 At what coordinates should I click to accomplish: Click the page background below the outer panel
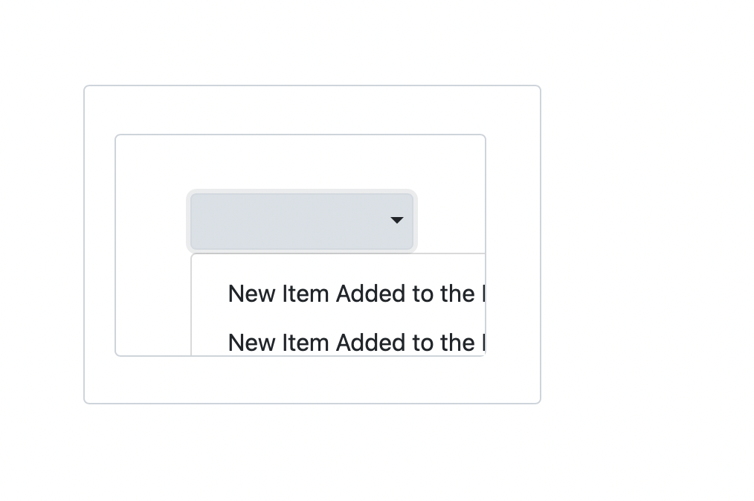(312, 453)
